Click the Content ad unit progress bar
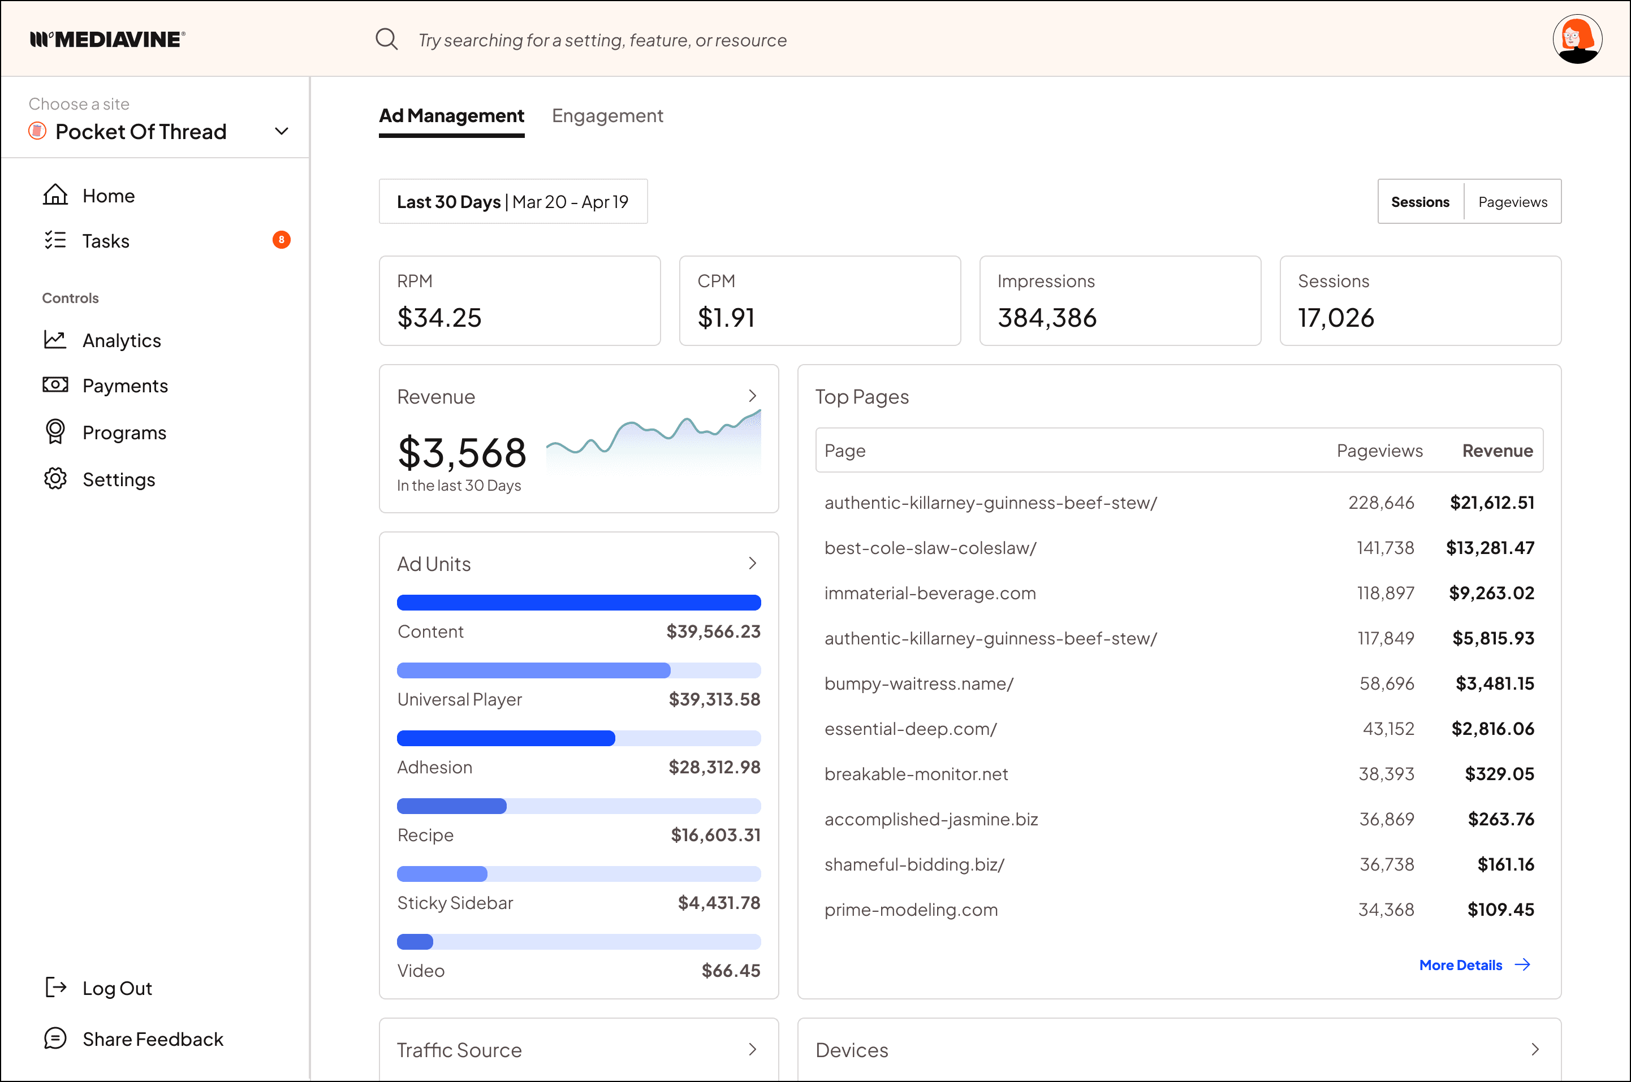The height and width of the screenshot is (1082, 1631). tap(579, 603)
